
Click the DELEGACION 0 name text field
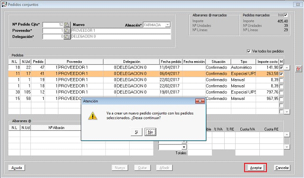click(x=121, y=36)
